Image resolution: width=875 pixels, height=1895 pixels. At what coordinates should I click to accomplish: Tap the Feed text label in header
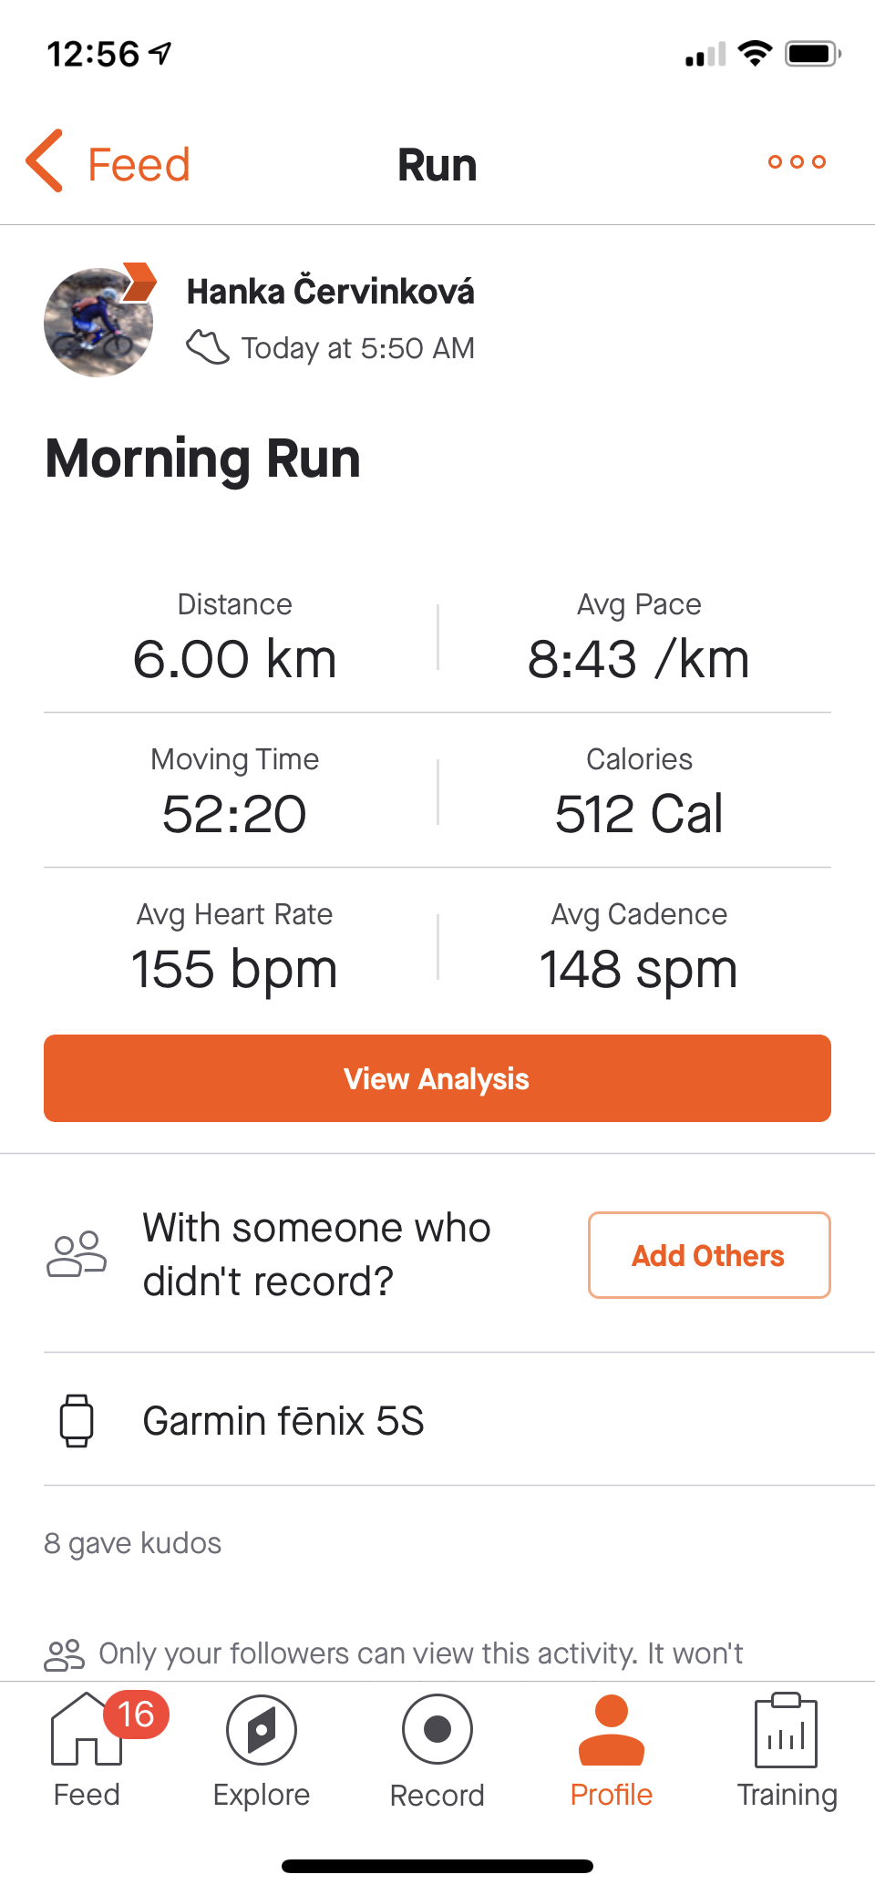tap(139, 165)
